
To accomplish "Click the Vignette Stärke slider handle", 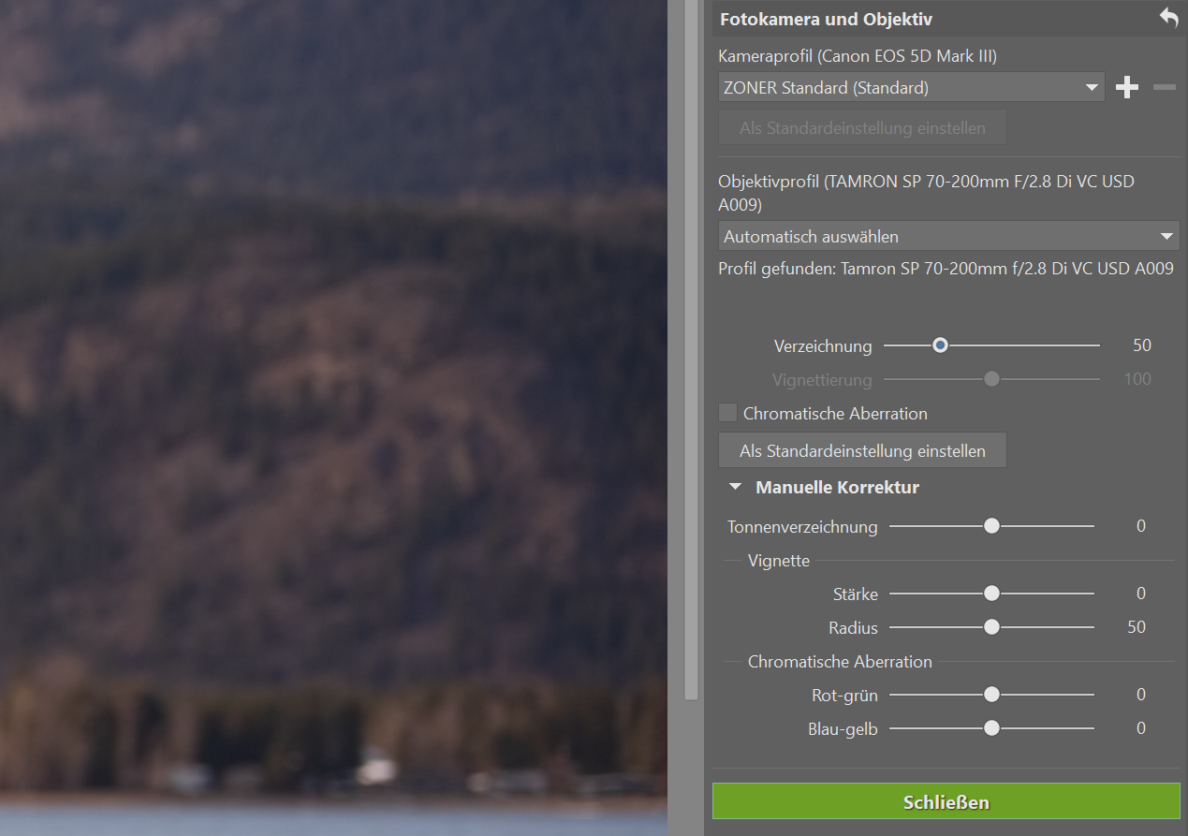I will 991,594.
